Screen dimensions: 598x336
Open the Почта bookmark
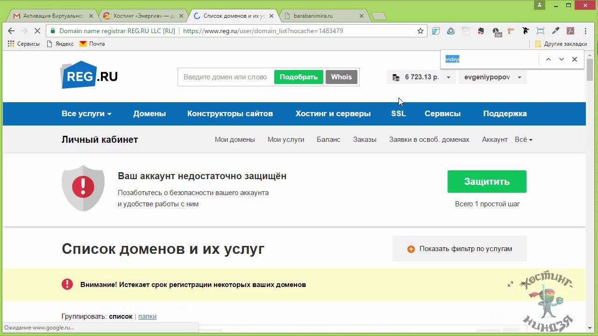pyautogui.click(x=93, y=44)
